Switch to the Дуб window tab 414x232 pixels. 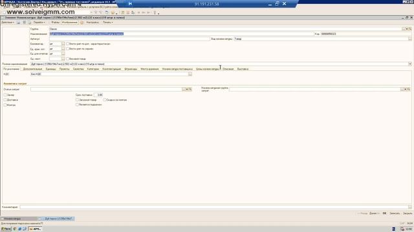(56, 218)
